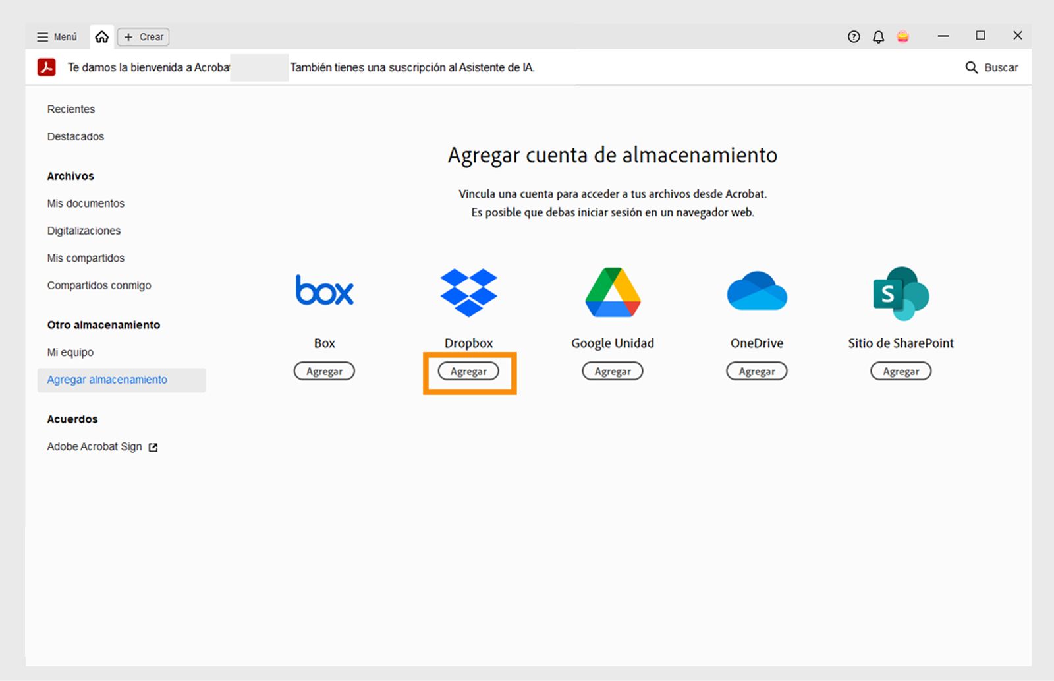
Task: Click the notifications bell icon
Action: tap(878, 37)
